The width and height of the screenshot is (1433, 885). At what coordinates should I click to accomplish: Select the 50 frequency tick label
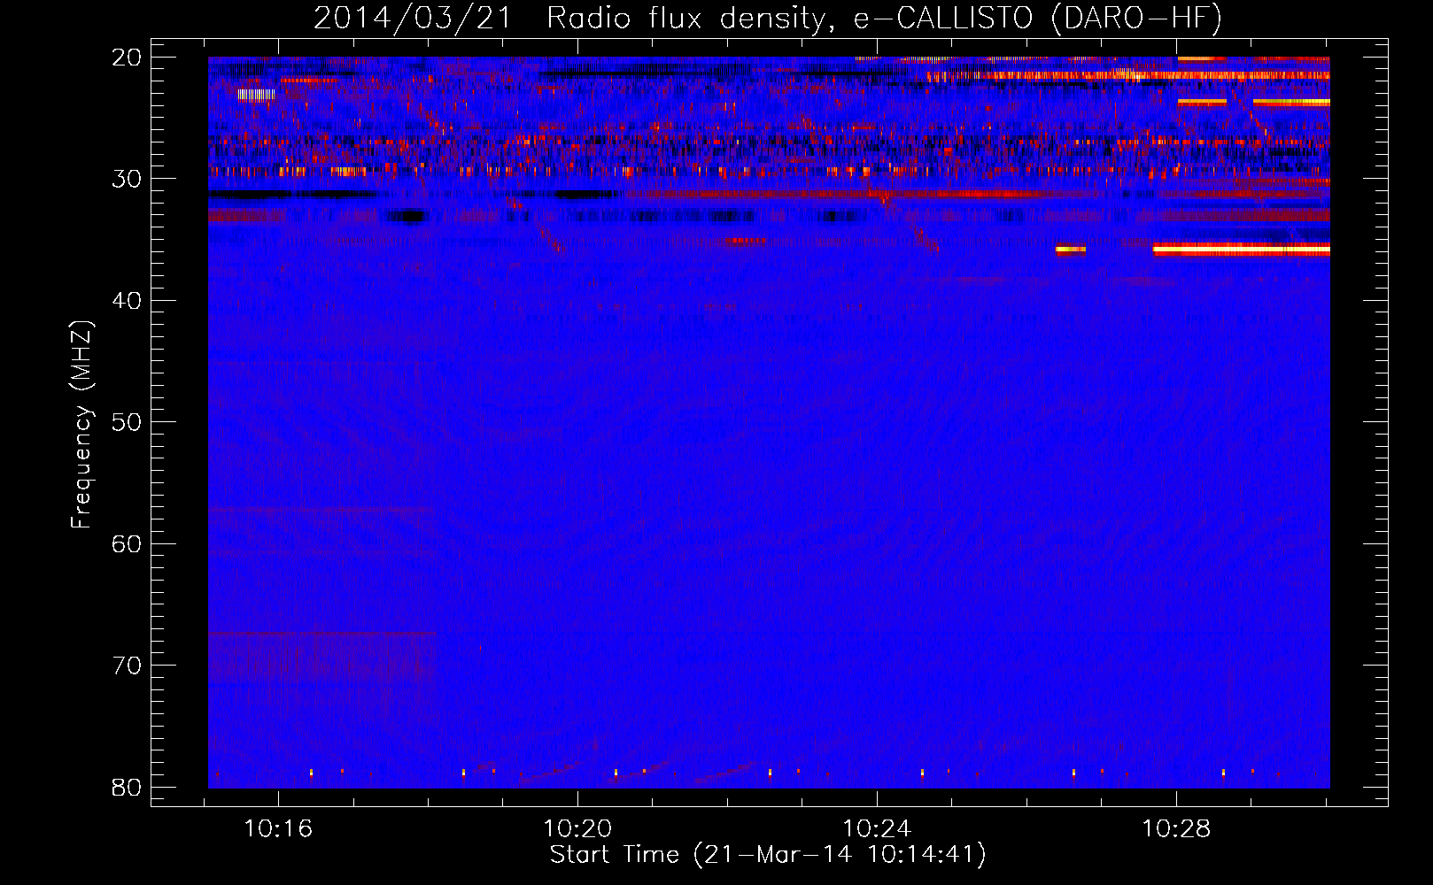pos(127,422)
